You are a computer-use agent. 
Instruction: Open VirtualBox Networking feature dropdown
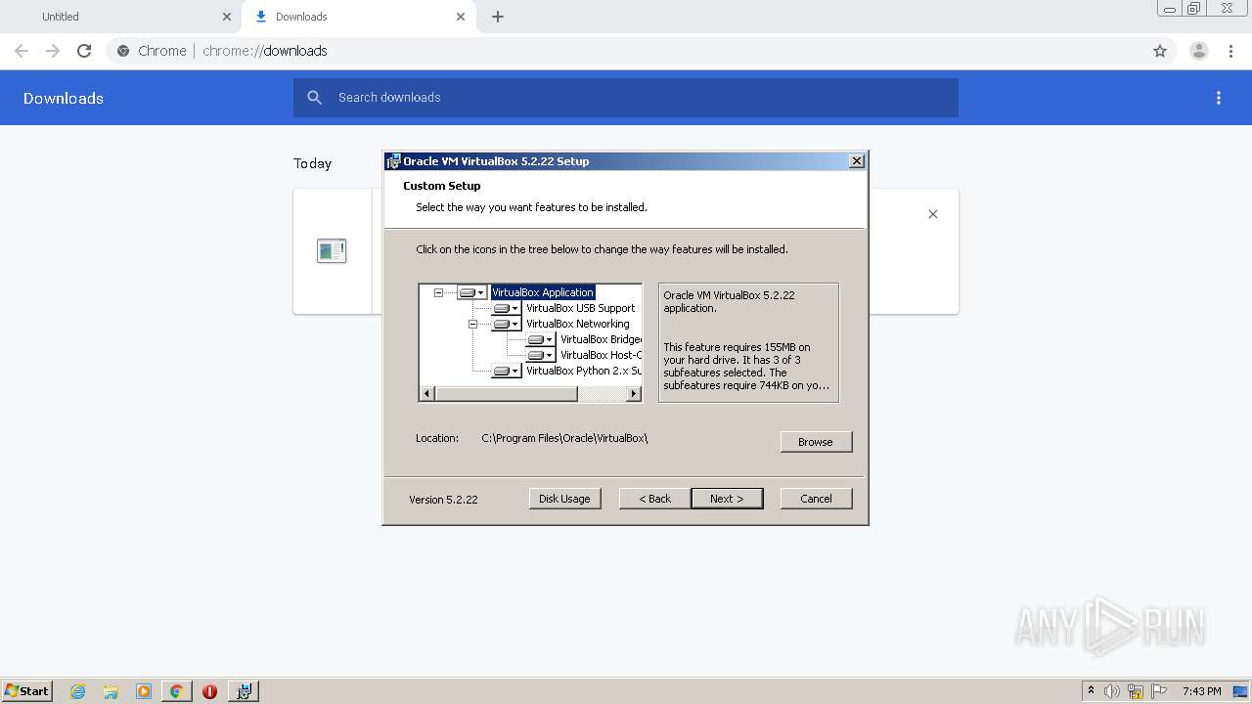tap(506, 324)
